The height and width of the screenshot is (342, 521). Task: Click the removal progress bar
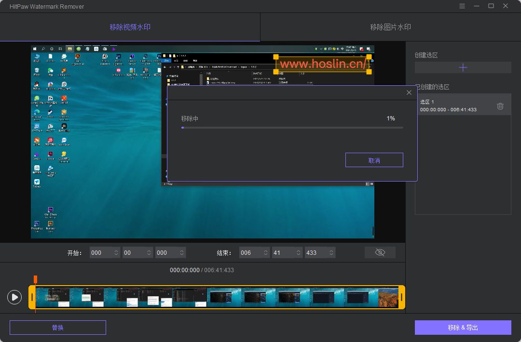(x=292, y=128)
